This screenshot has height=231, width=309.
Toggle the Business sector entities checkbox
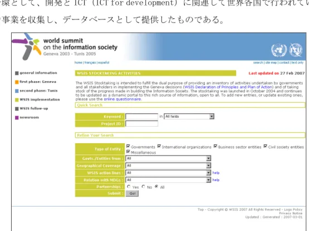tap(215, 146)
